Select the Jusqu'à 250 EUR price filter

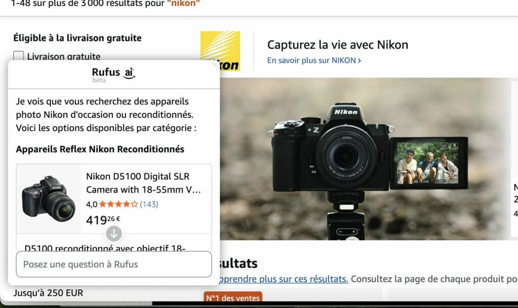48,293
